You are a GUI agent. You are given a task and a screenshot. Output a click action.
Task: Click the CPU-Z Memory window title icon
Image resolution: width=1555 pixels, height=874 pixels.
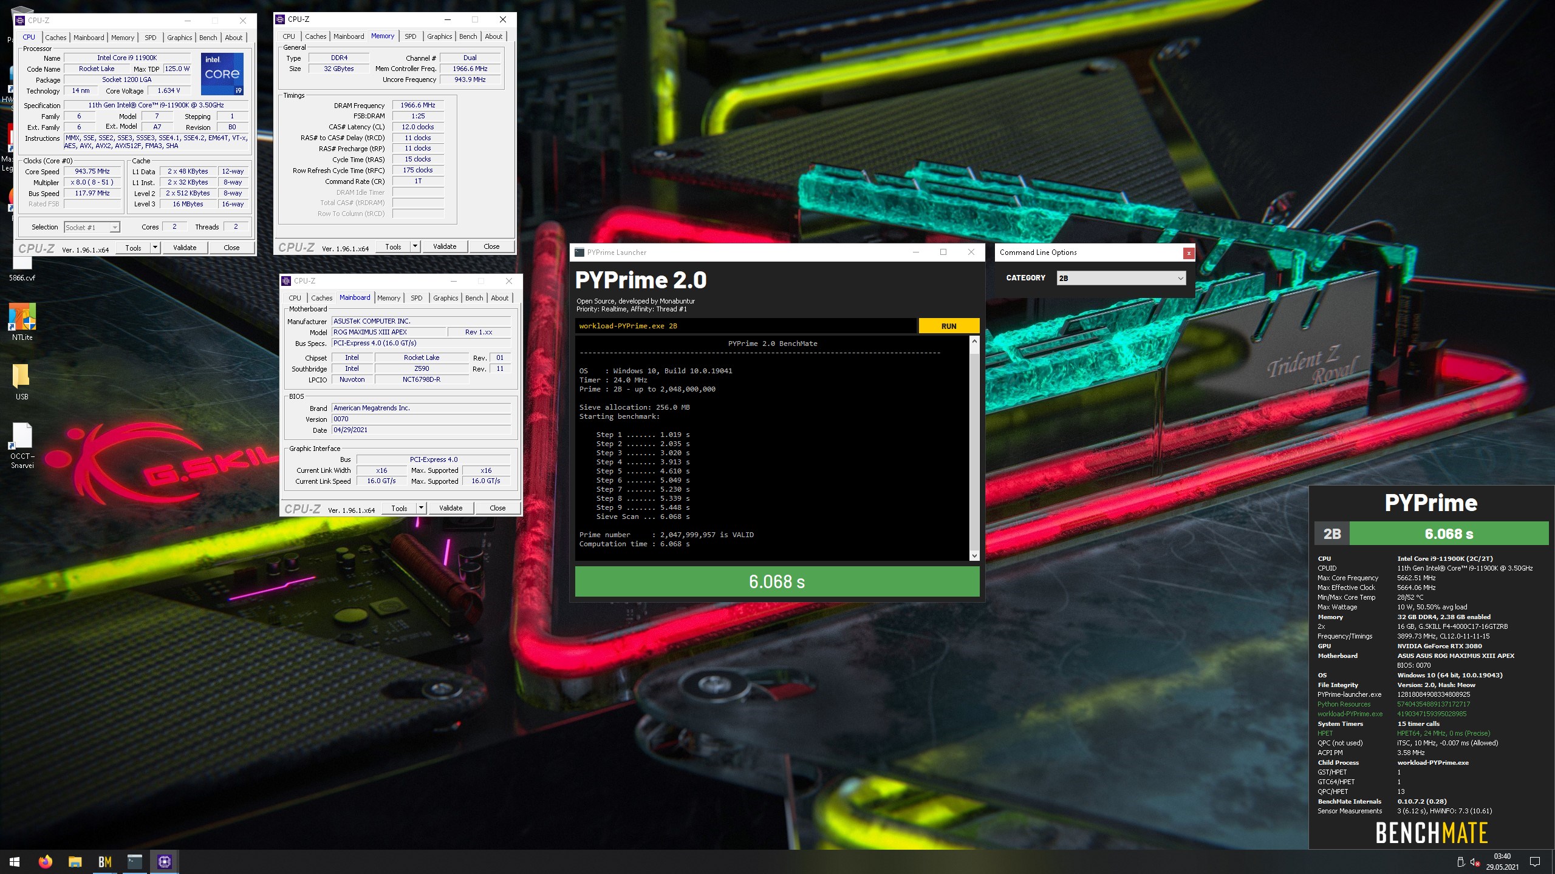click(280, 19)
